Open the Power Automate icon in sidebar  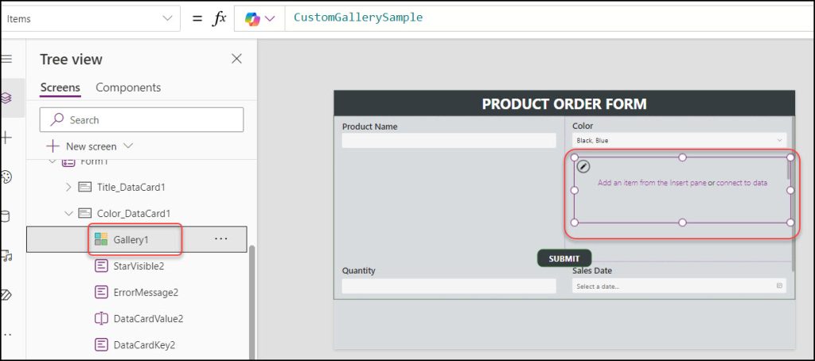pyautogui.click(x=6, y=295)
